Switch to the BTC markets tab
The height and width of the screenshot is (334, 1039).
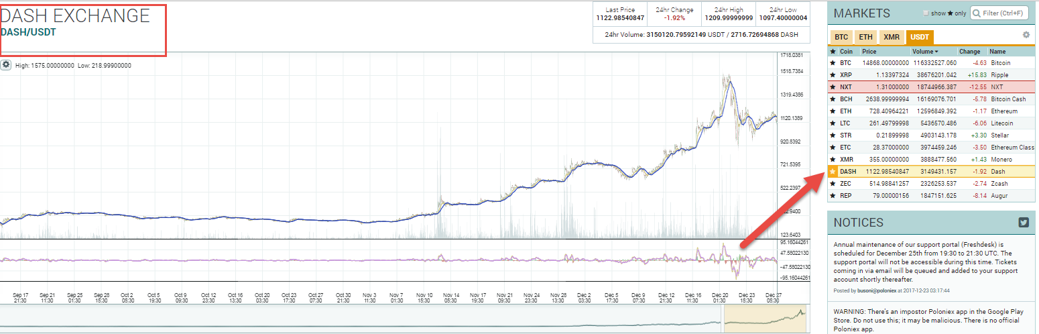pyautogui.click(x=840, y=38)
